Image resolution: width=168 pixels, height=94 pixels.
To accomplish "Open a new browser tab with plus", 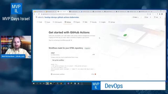I will tap(151, 11).
